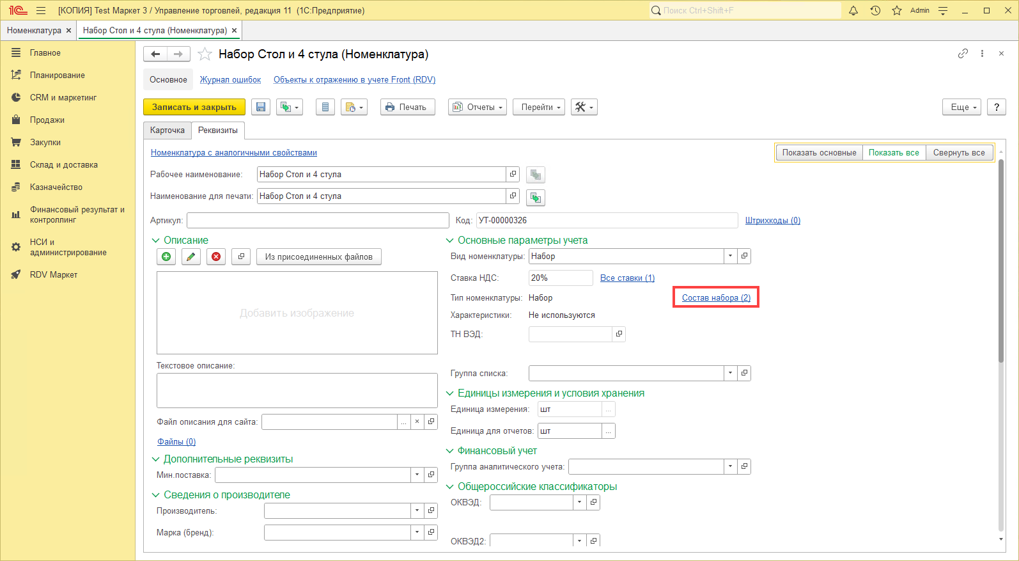The image size is (1019, 561).
Task: Open the Отчеты dropdown menu
Action: (x=478, y=107)
